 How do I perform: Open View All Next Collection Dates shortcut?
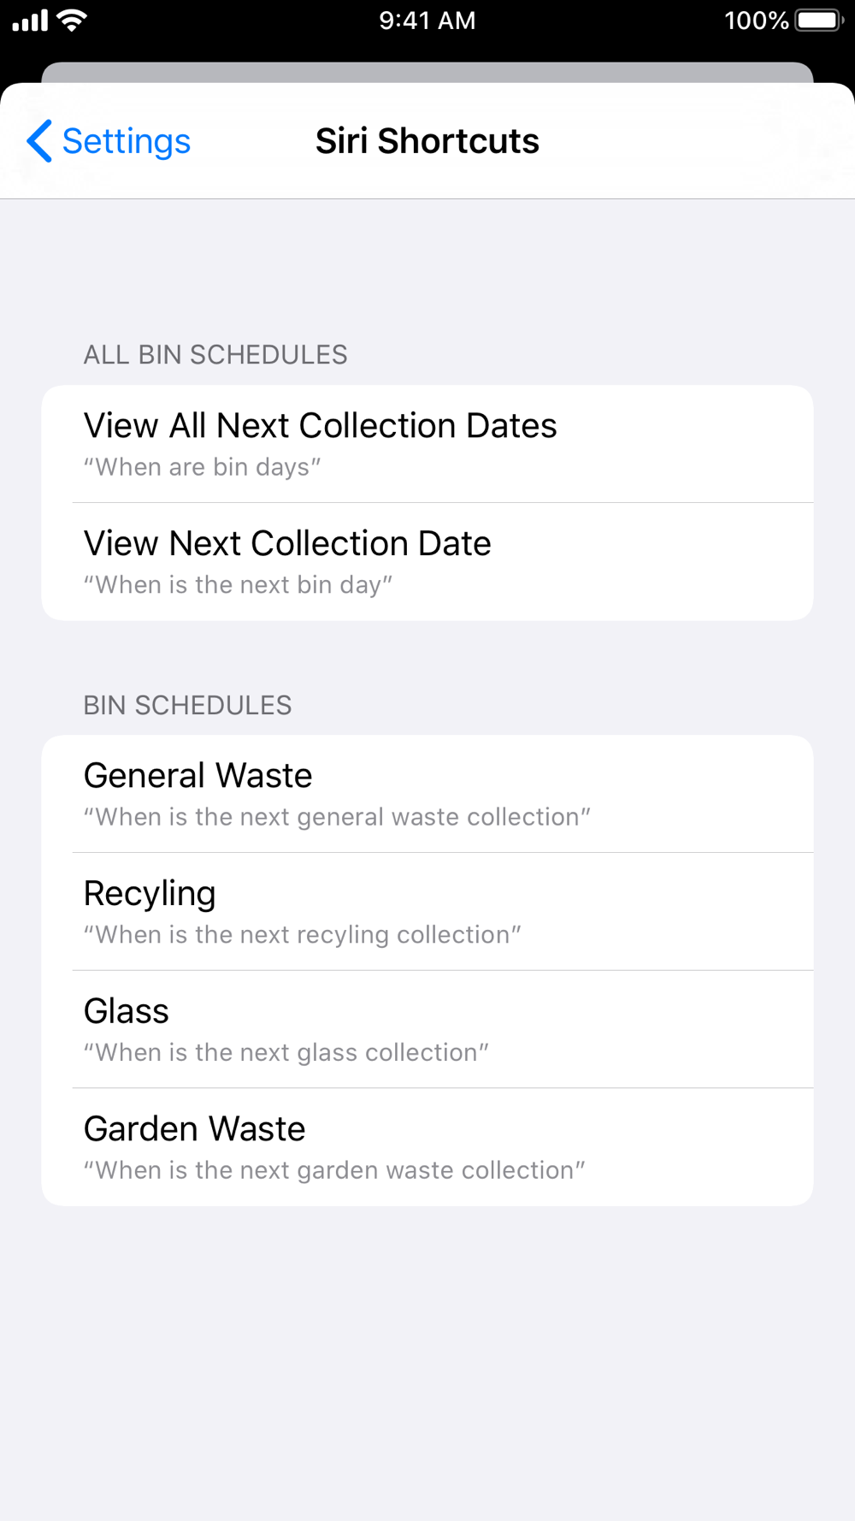coord(427,444)
